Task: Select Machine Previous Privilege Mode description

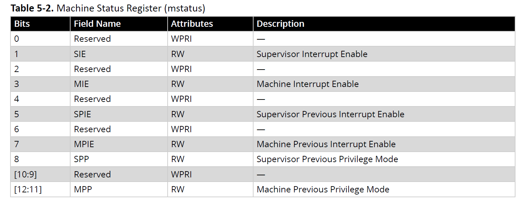Action: click(323, 189)
